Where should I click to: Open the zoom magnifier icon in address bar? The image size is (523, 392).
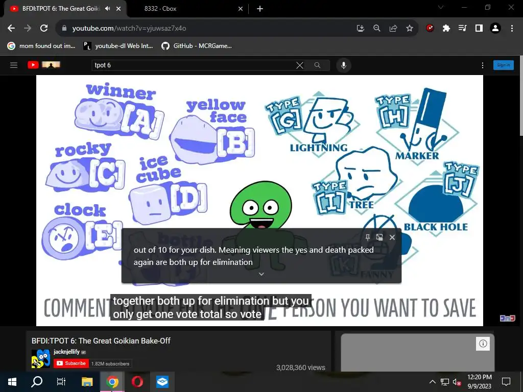point(377,29)
